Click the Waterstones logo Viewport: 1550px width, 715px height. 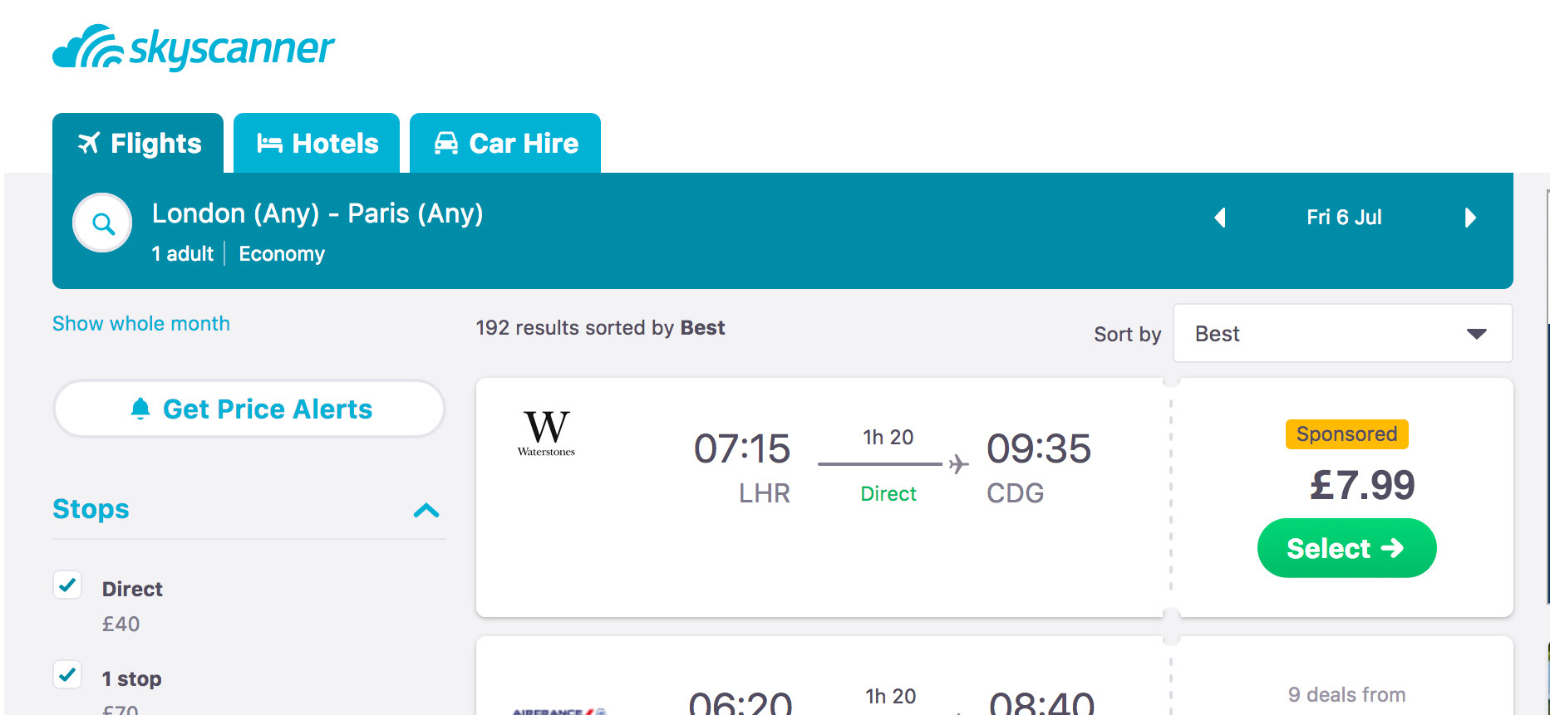point(546,433)
